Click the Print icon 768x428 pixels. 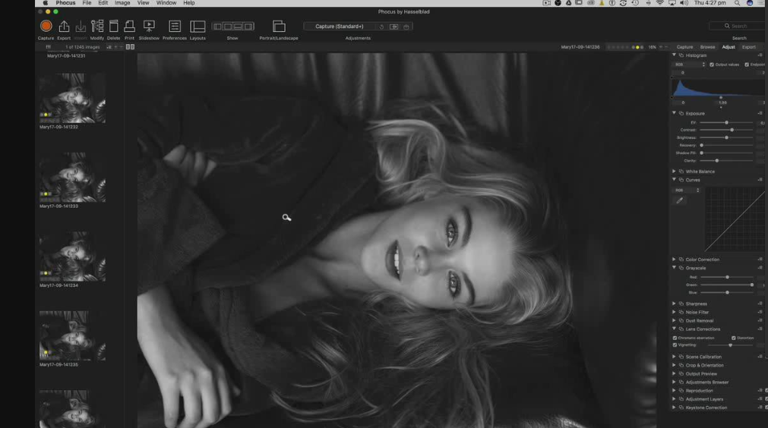coord(129,27)
